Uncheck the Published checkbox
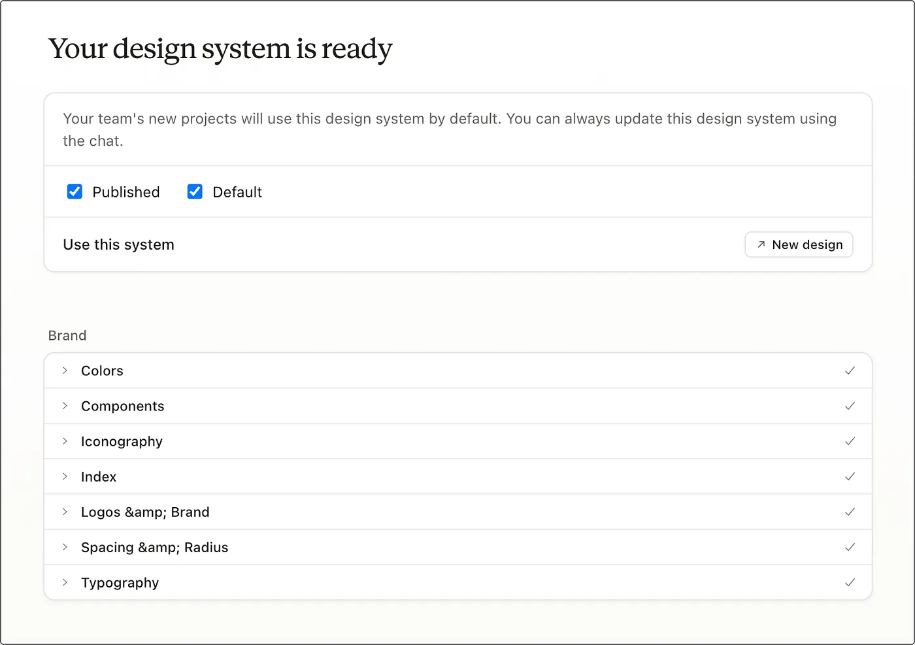This screenshot has height=645, width=915. pos(75,191)
